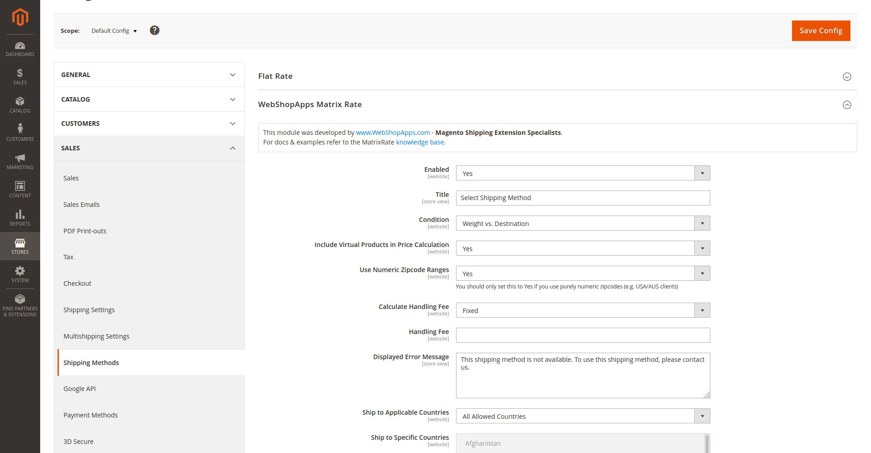Click the Save Config button

point(821,31)
